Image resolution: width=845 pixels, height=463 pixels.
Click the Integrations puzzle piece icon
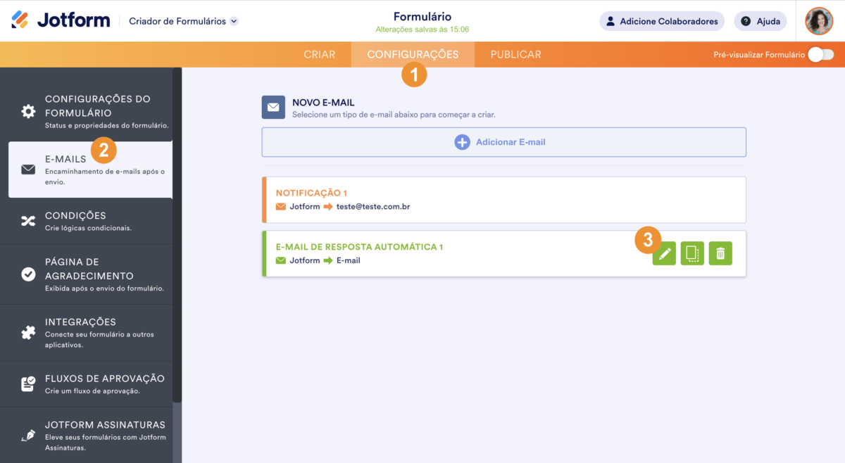[28, 333]
